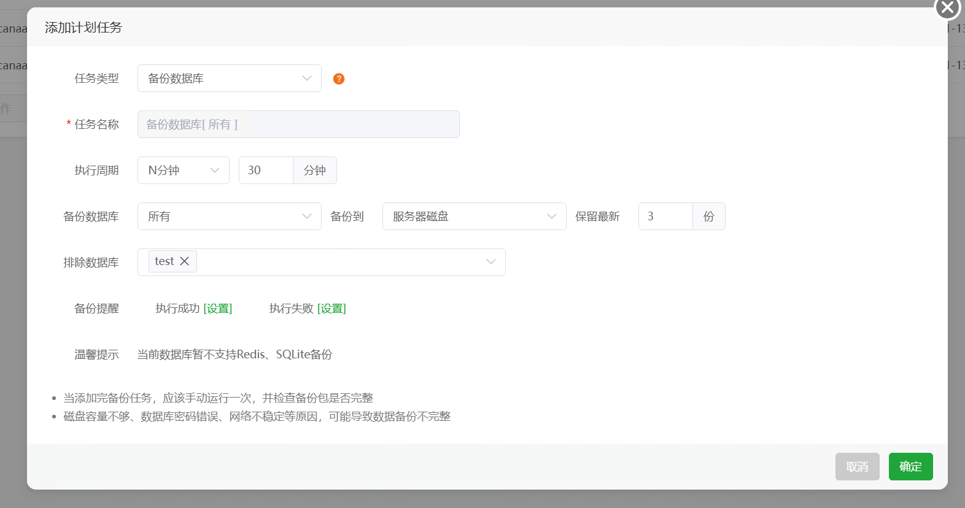Open the 任务类型 dropdown showing 备份数据库
Viewport: 965px width, 508px height.
pos(230,79)
